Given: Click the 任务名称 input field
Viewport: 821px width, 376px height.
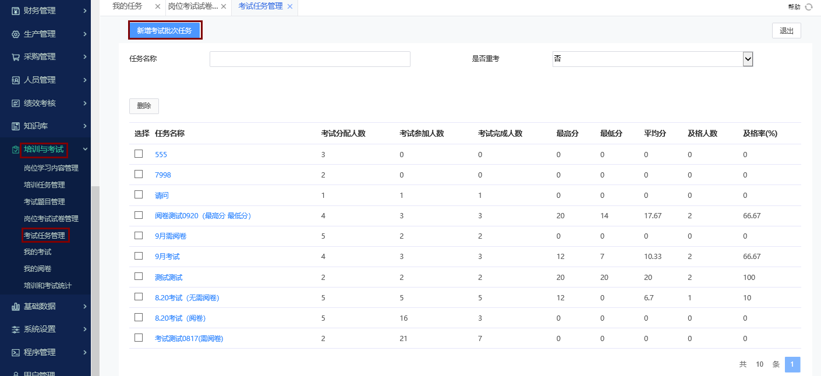Looking at the screenshot, I should pyautogui.click(x=309, y=59).
